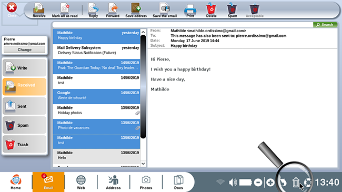Click the message list scroll-up arrow
The width and height of the screenshot is (342, 192).
[x=143, y=32]
